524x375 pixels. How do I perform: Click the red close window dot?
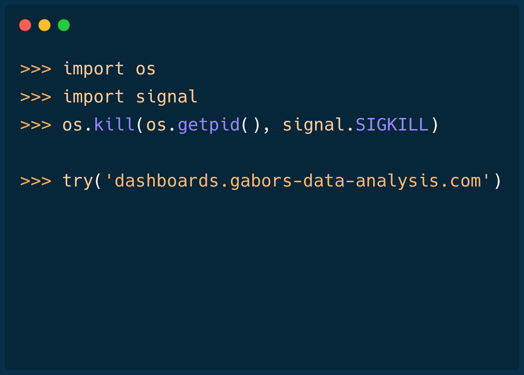(x=25, y=25)
